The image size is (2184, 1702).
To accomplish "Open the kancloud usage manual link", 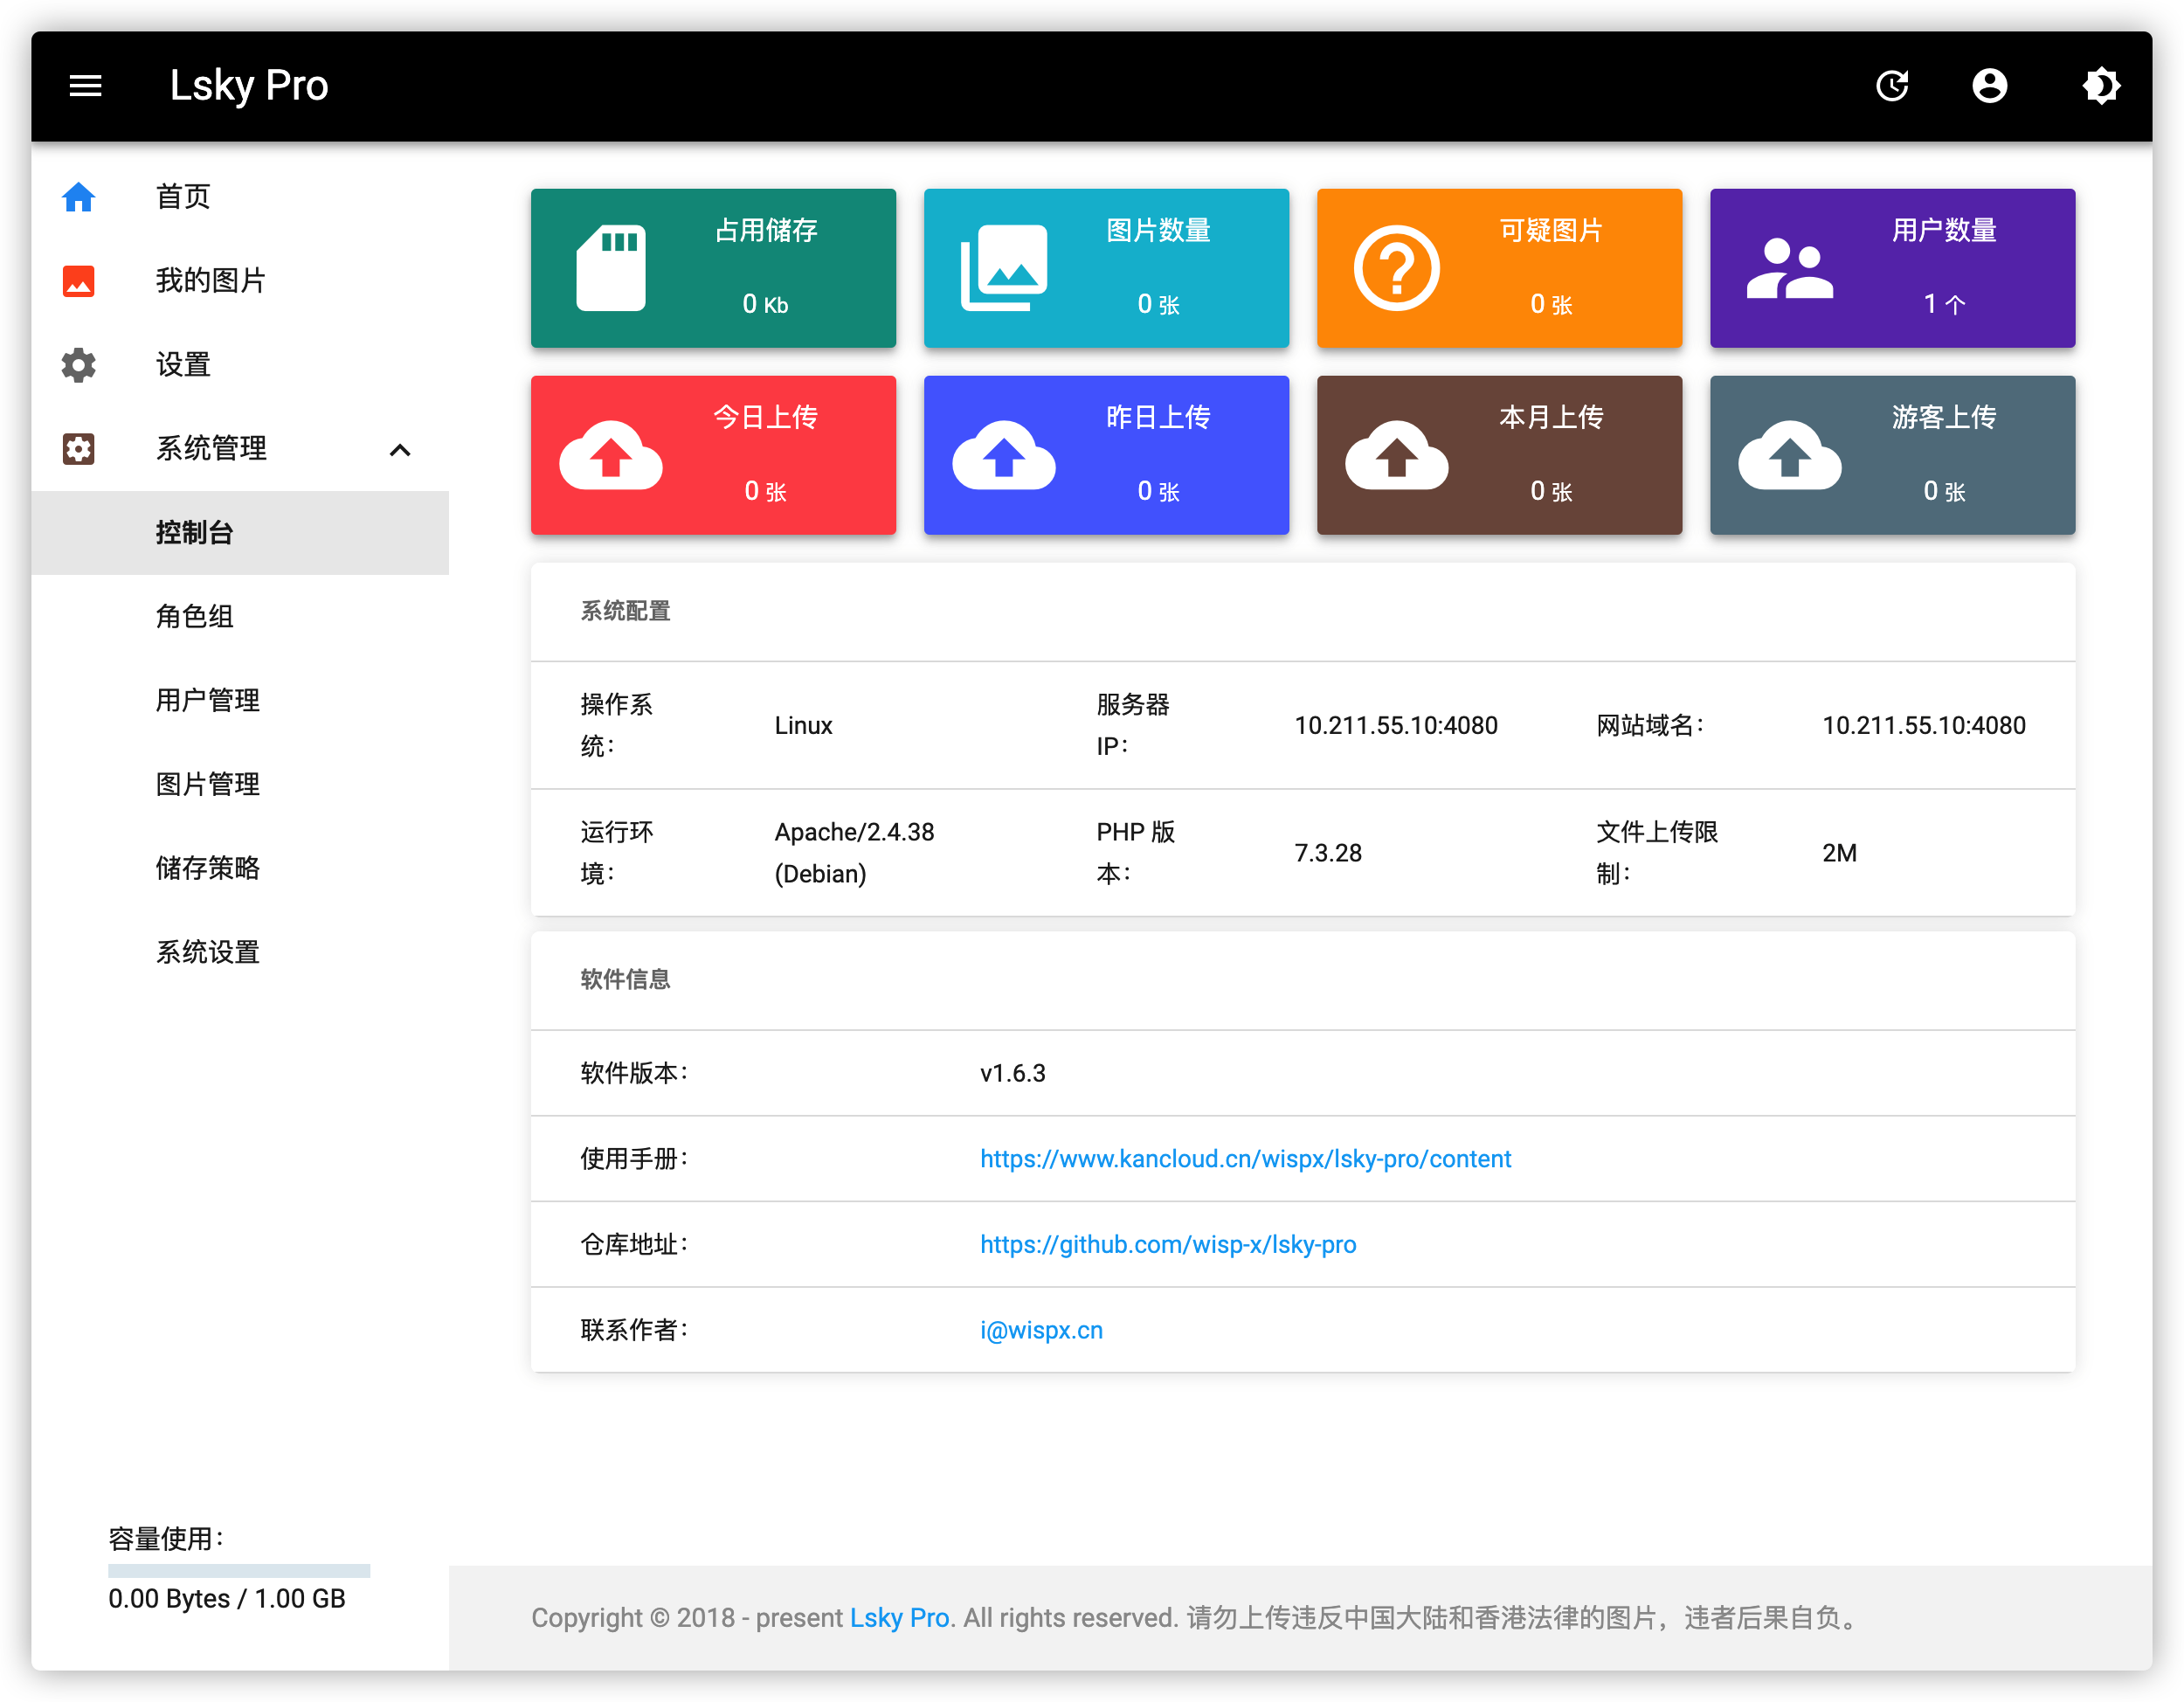I will click(x=1246, y=1159).
